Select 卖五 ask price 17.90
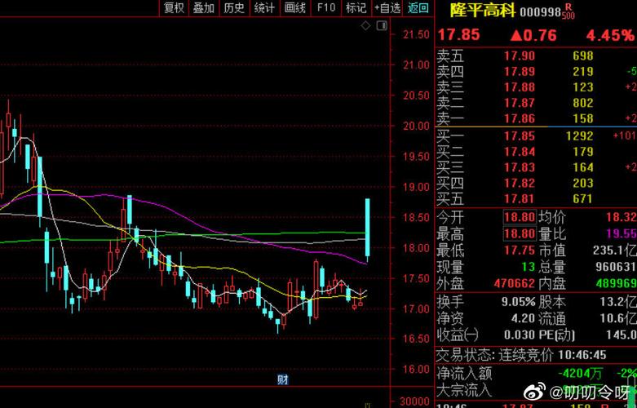 520,55
